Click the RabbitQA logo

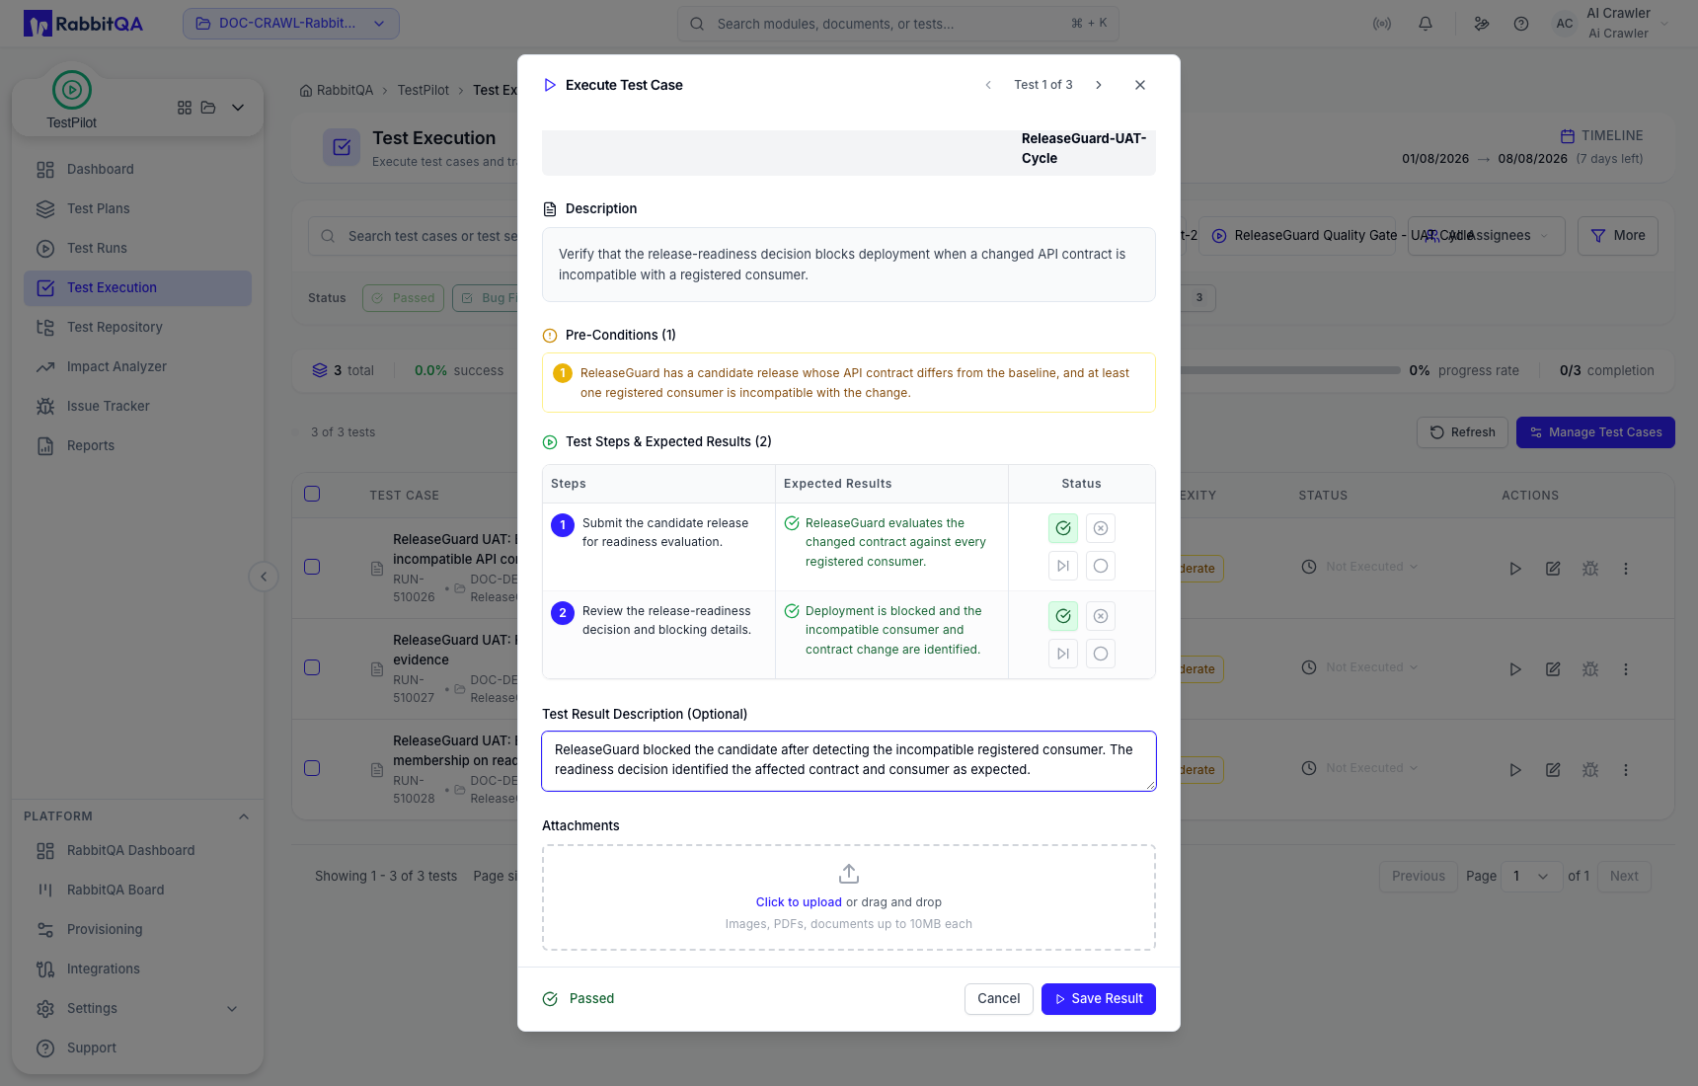pyautogui.click(x=84, y=24)
